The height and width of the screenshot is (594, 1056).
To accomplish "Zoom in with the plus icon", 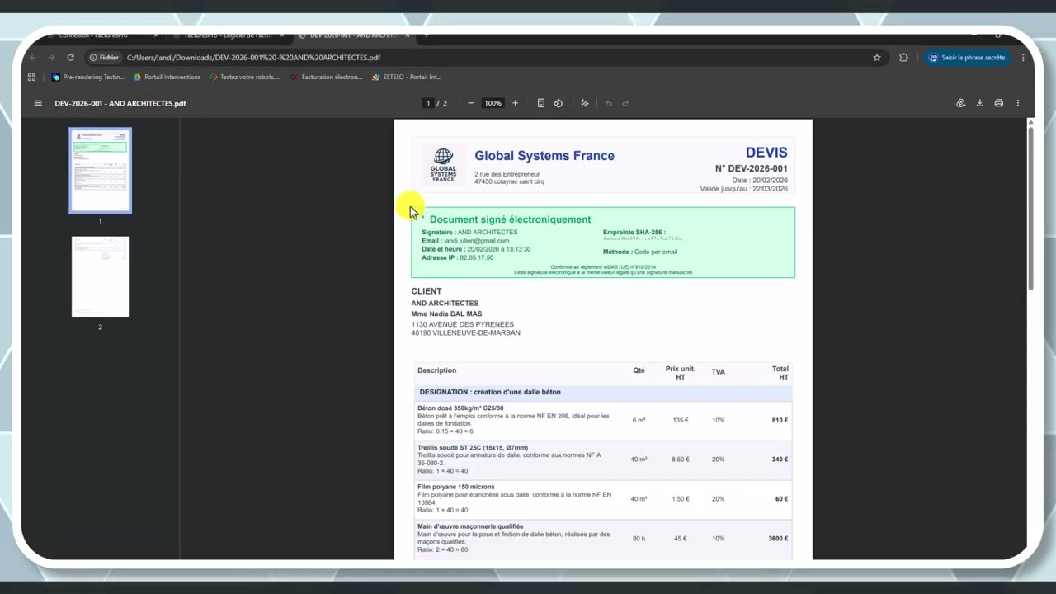I will [515, 103].
